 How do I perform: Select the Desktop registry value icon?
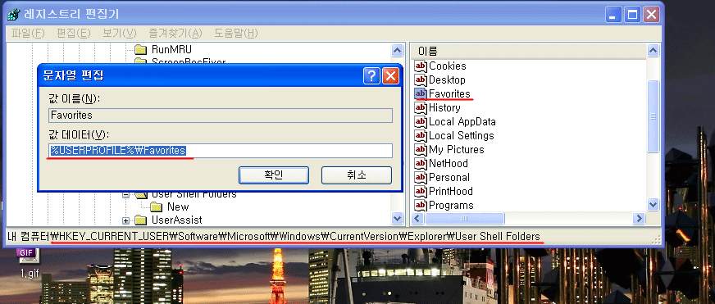[x=420, y=79]
